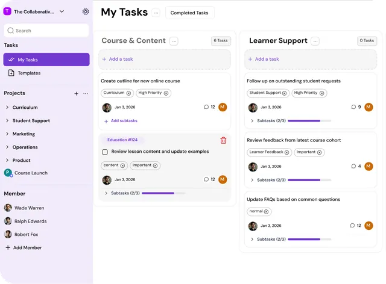Add a new project with the plus icon
Image resolution: width=386 pixels, height=284 pixels.
coord(77,94)
